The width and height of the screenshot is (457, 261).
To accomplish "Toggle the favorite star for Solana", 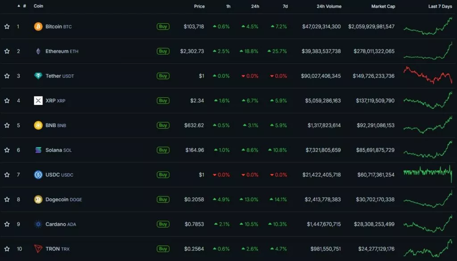I will click(x=7, y=150).
